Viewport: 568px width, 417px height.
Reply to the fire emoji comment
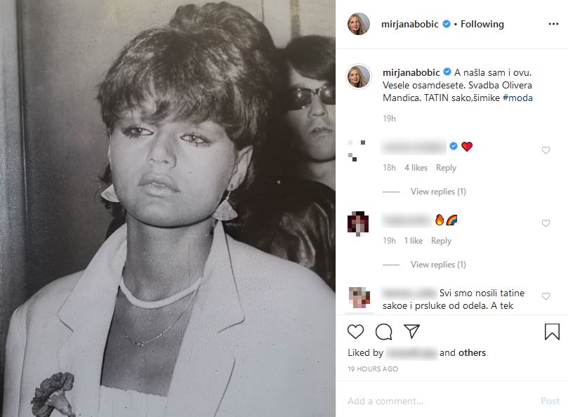coord(441,241)
